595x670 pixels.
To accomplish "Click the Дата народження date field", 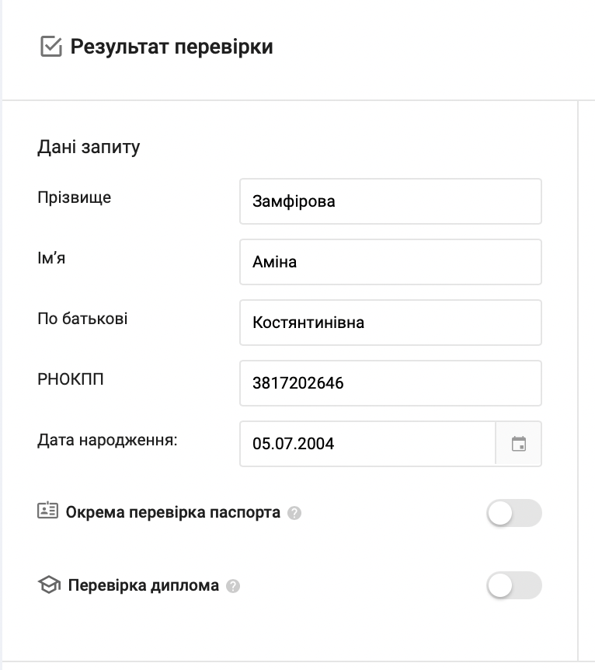I will (x=367, y=444).
